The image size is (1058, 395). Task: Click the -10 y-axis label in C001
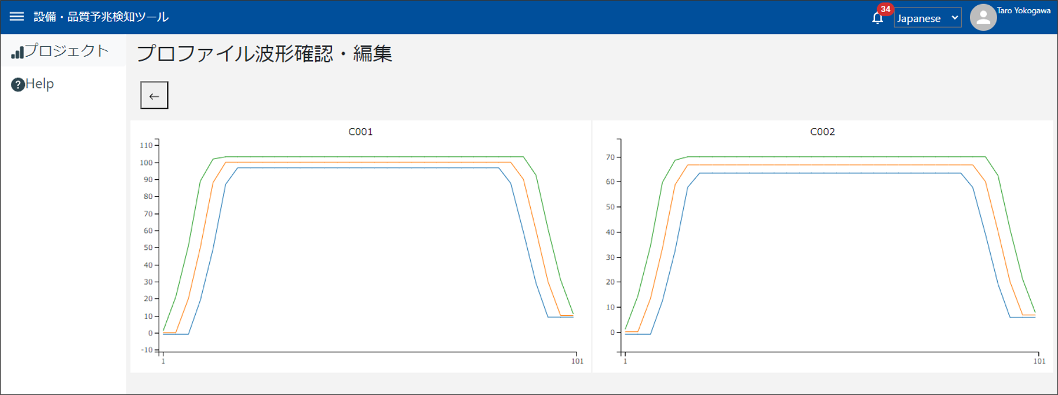coord(146,350)
